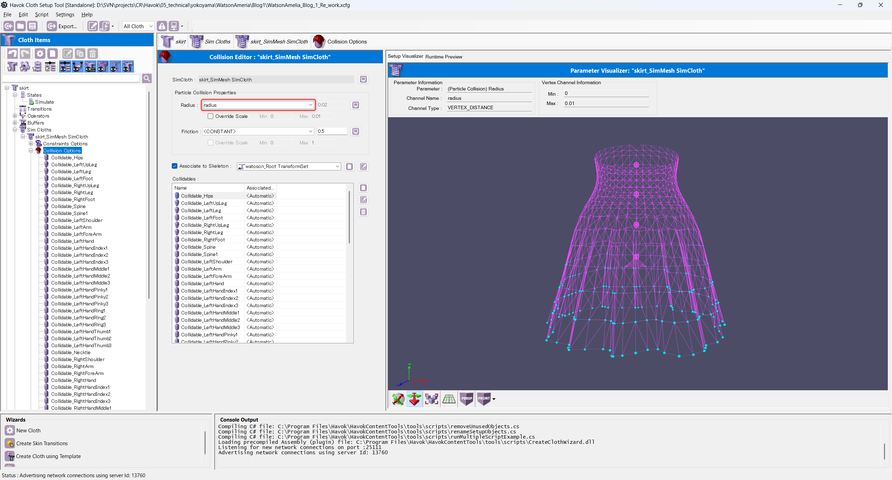Switch to the Runtime Preview tab
The width and height of the screenshot is (892, 480).
pyautogui.click(x=444, y=57)
